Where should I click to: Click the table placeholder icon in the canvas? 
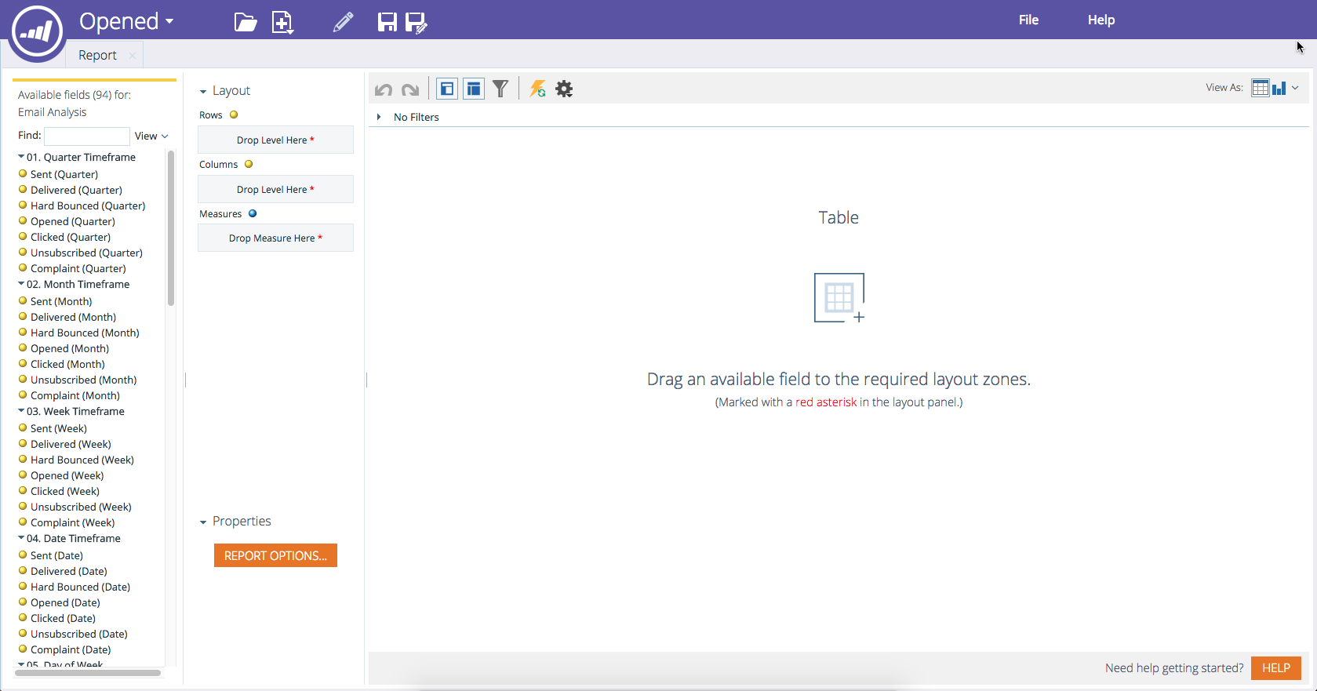click(x=839, y=298)
